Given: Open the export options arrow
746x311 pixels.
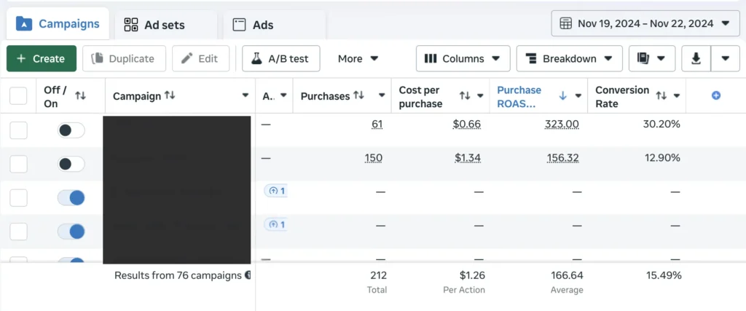Looking at the screenshot, I should point(725,58).
